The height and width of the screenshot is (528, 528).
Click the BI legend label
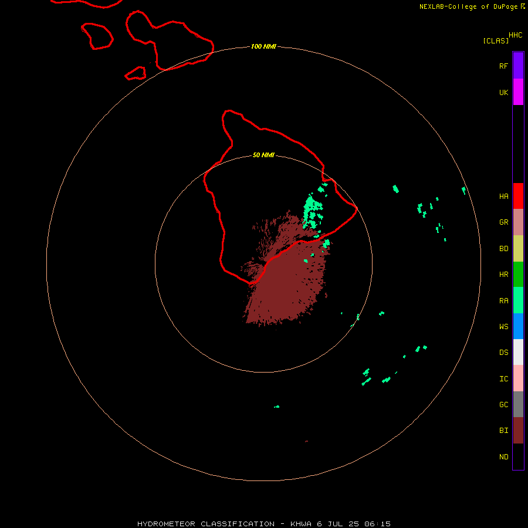[503, 431]
